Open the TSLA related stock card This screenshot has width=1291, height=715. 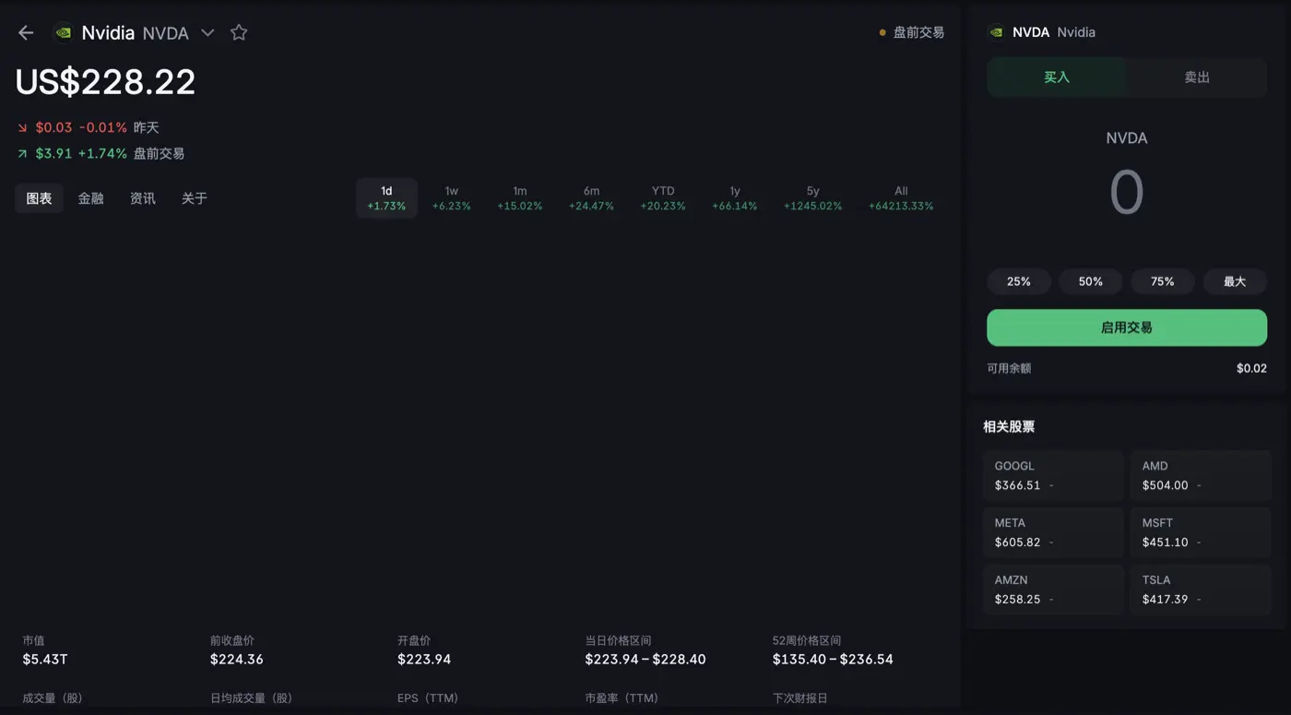[x=1201, y=590]
